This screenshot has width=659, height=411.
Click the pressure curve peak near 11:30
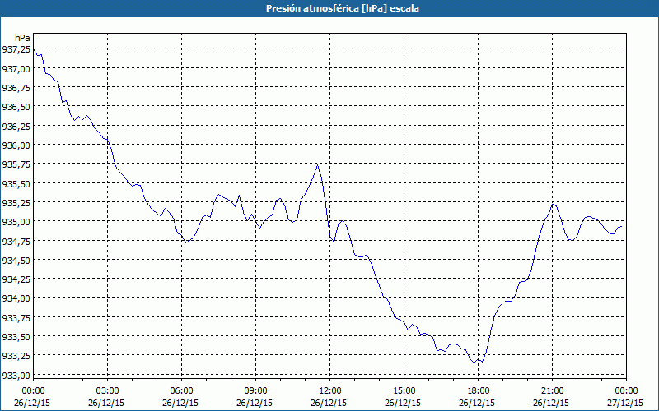(317, 165)
